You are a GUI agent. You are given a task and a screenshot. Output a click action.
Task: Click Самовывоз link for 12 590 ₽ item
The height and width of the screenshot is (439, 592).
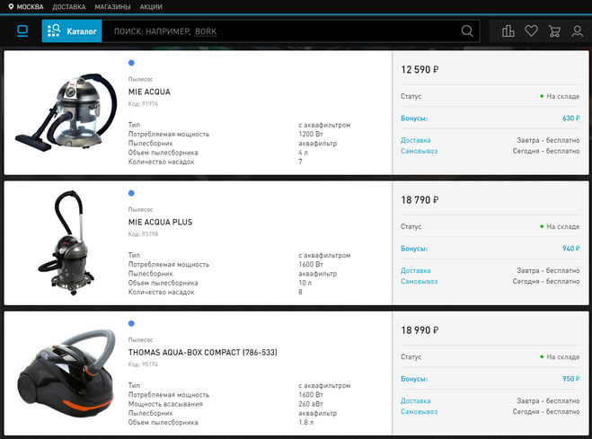419,151
